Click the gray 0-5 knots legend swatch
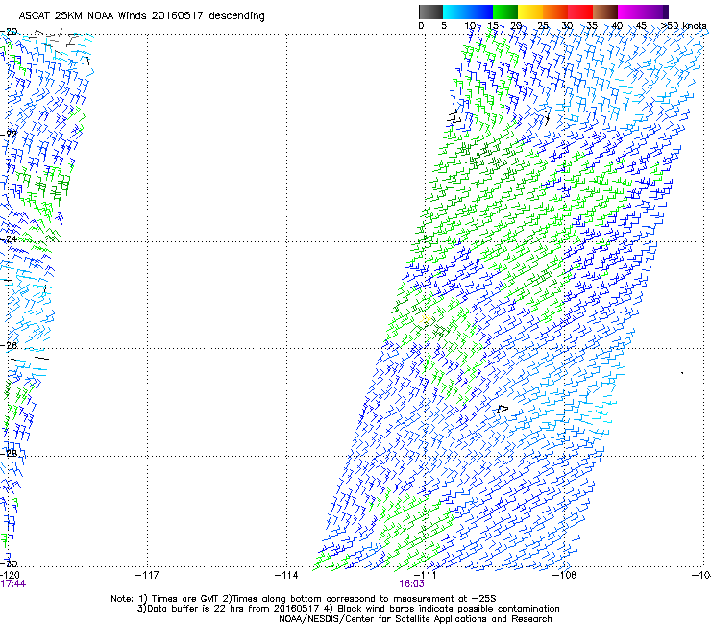 [x=430, y=12]
